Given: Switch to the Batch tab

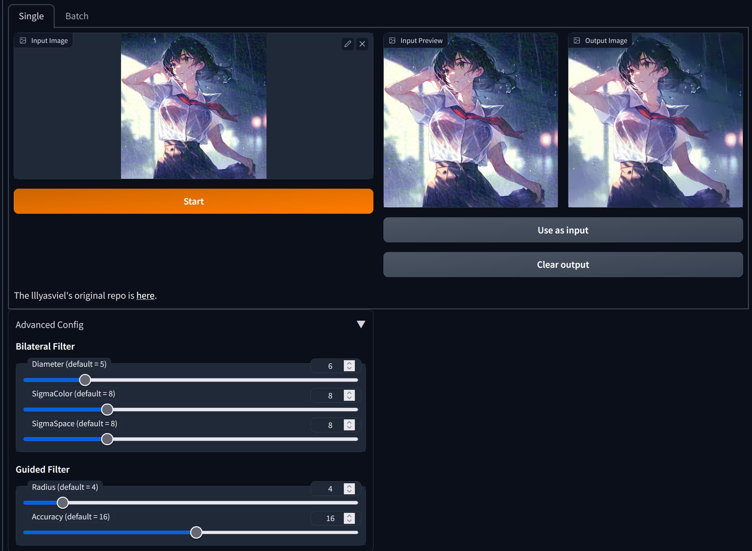Looking at the screenshot, I should (77, 16).
